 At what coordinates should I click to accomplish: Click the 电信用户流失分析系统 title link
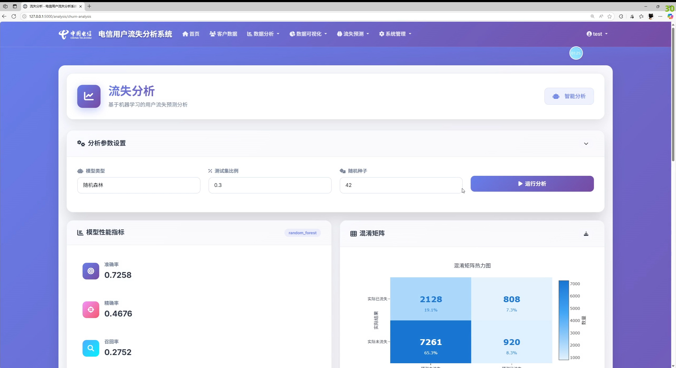(x=135, y=34)
